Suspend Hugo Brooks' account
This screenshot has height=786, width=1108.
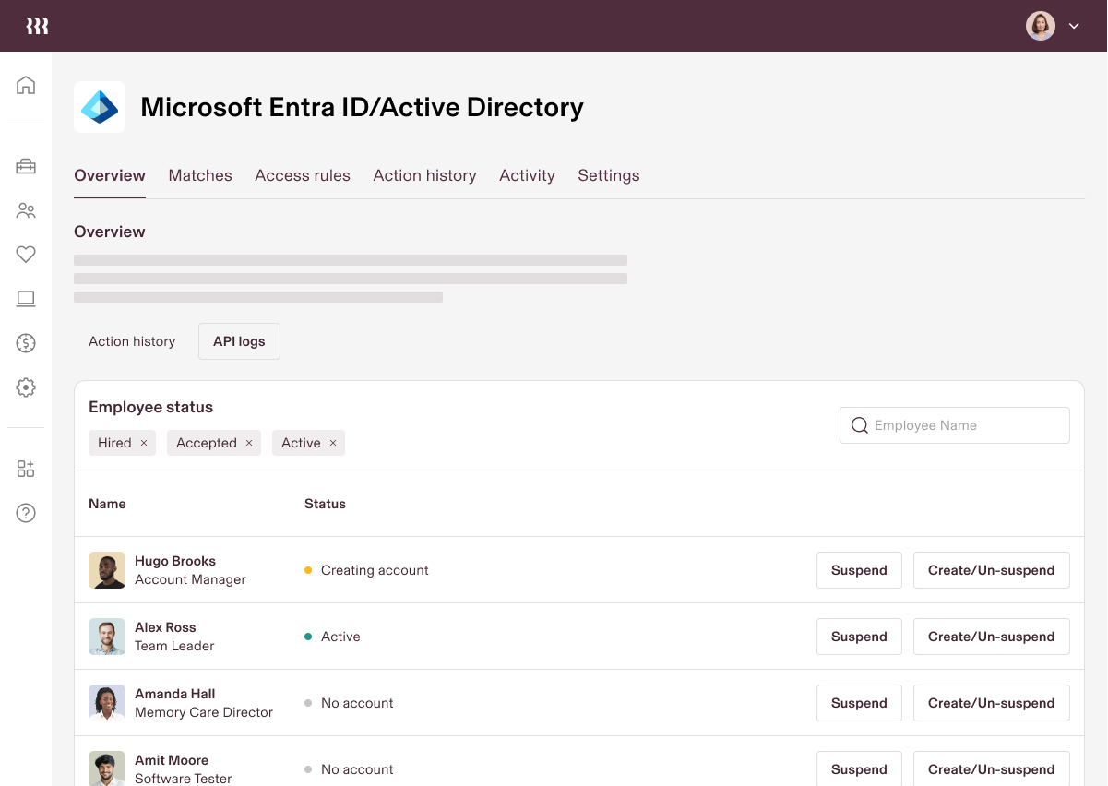859,570
